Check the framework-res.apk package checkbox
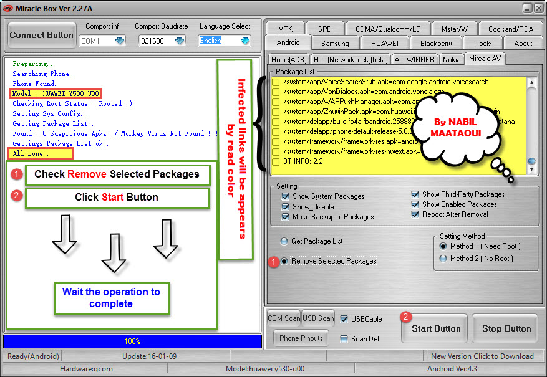The height and width of the screenshot is (377, 547). click(x=276, y=142)
